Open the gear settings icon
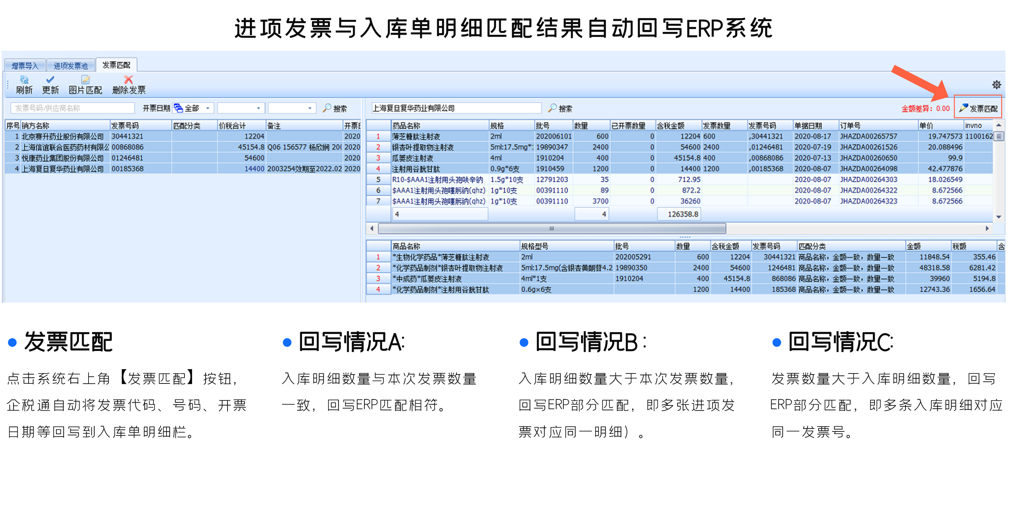Screen dimensions: 1009x514 pos(997,85)
